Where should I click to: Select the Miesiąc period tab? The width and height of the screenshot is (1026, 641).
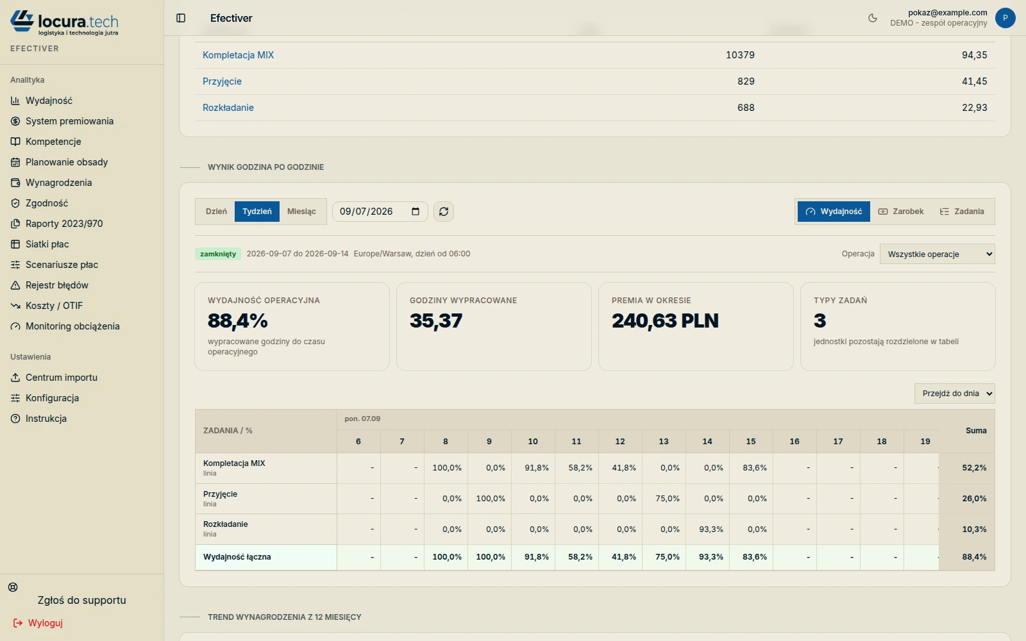301,212
